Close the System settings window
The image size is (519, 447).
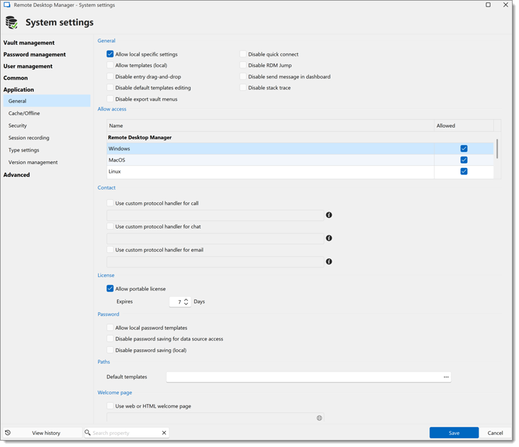pos(506,4)
